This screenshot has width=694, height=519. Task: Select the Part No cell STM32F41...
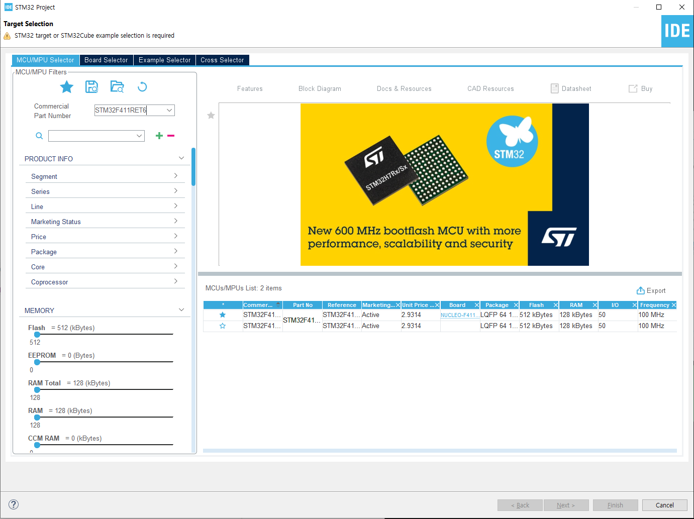pos(302,321)
